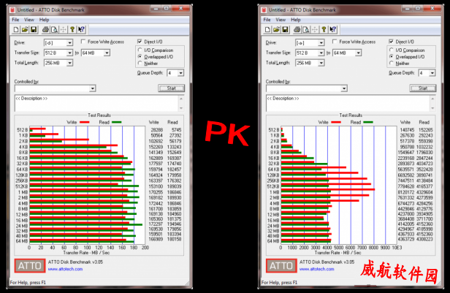
Task: Open www.attotech.com link in left window
Action: coord(65,269)
